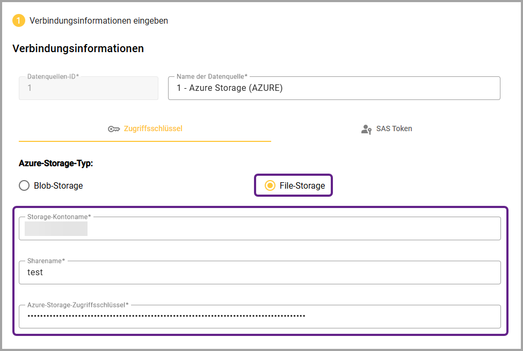
Task: Click the "Blob-Storage" text label
Action: click(x=58, y=185)
